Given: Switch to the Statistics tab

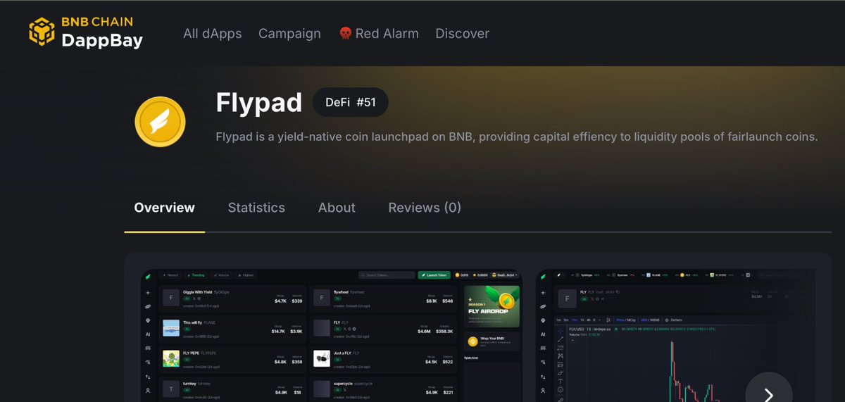Looking at the screenshot, I should point(256,208).
